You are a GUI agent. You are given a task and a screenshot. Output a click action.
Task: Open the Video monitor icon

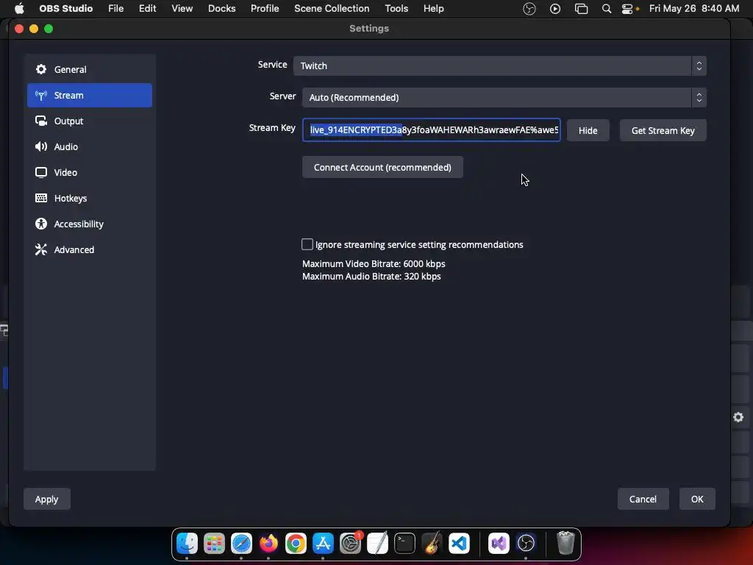(x=41, y=172)
